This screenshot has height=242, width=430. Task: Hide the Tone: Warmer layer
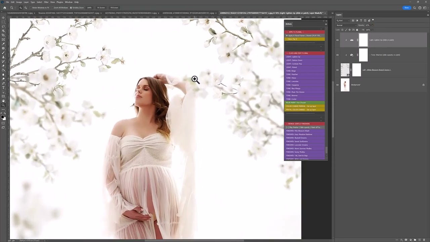coord(338,55)
